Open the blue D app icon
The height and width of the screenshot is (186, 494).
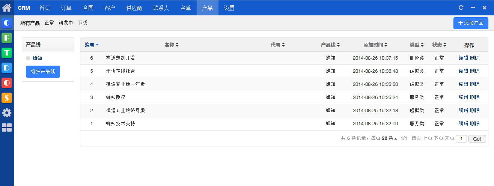point(7,68)
